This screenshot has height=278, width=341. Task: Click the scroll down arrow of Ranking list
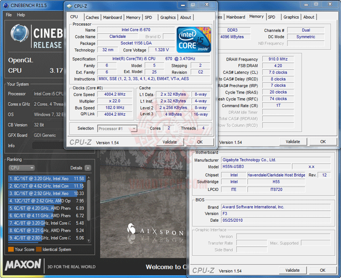click(89, 241)
